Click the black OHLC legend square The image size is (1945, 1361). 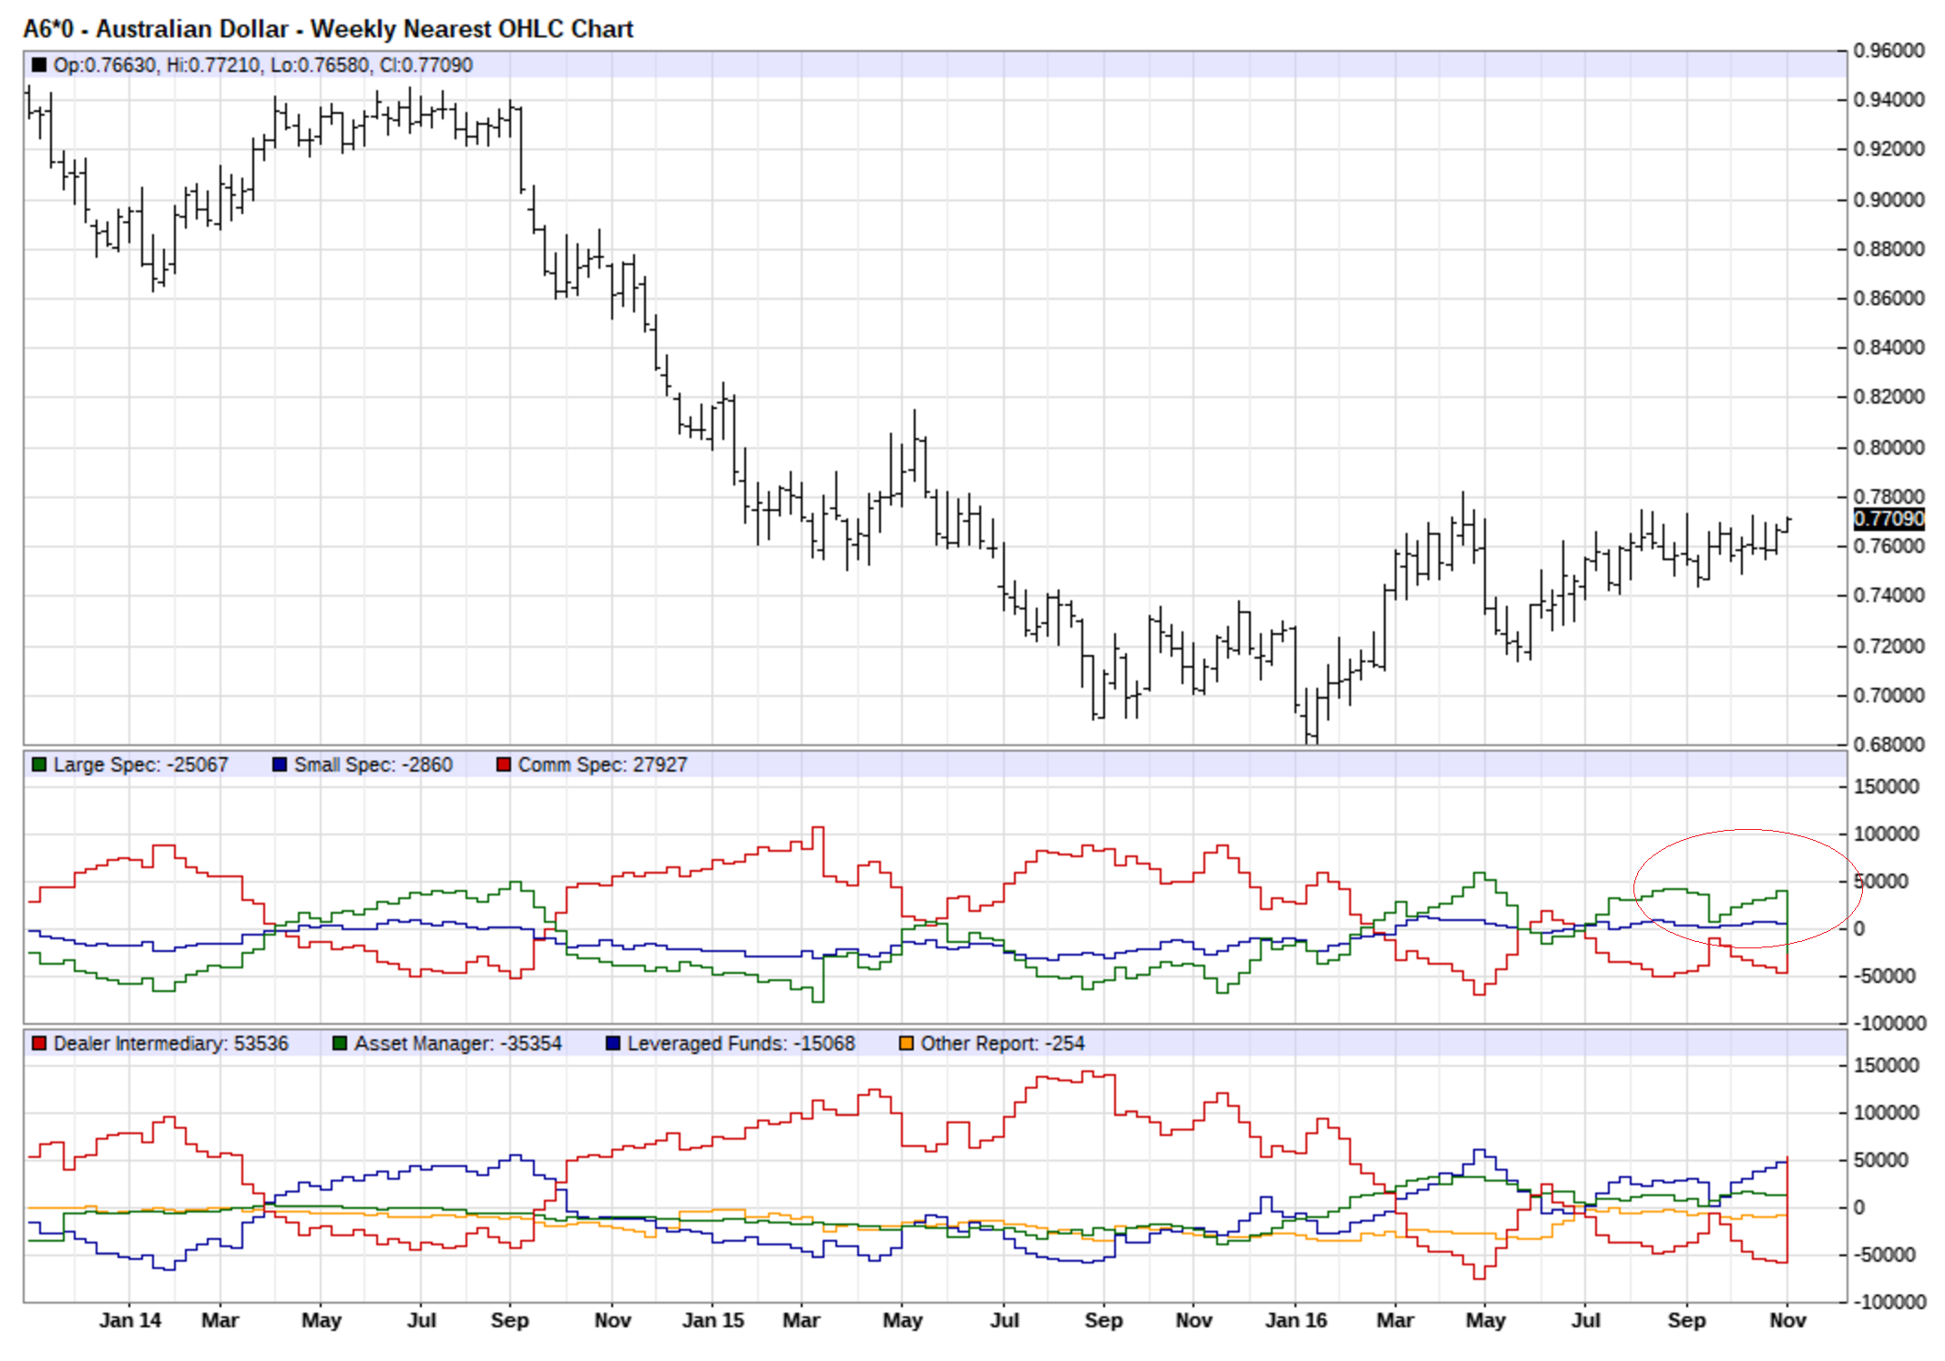(38, 65)
